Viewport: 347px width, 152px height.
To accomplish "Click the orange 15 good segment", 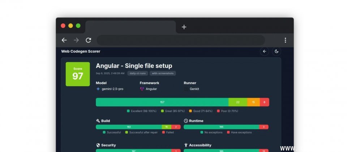I will click(253, 102).
